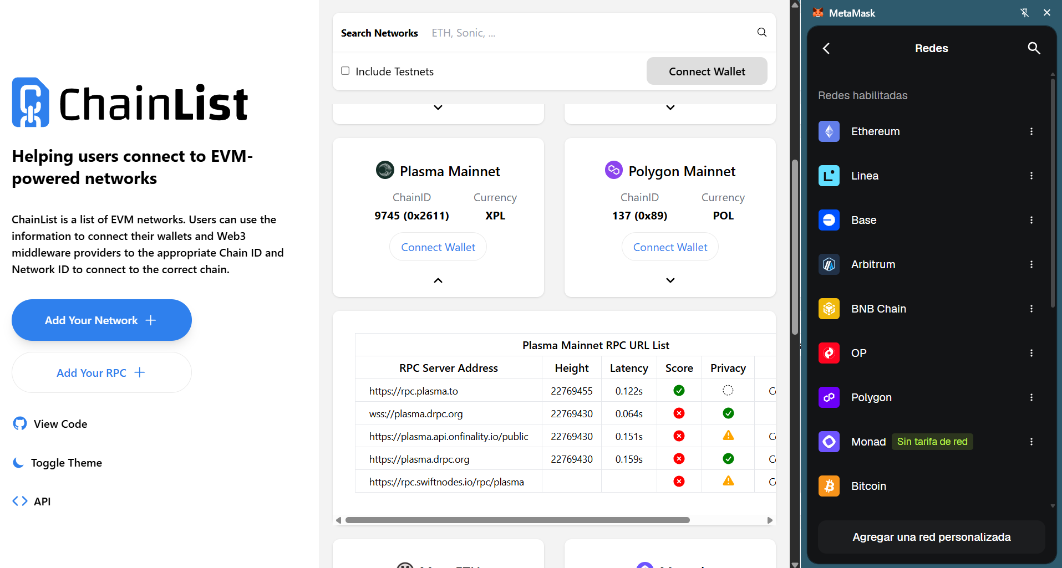Collapse the Plasma Mainnet RPC list
The height and width of the screenshot is (568, 1062).
(438, 280)
